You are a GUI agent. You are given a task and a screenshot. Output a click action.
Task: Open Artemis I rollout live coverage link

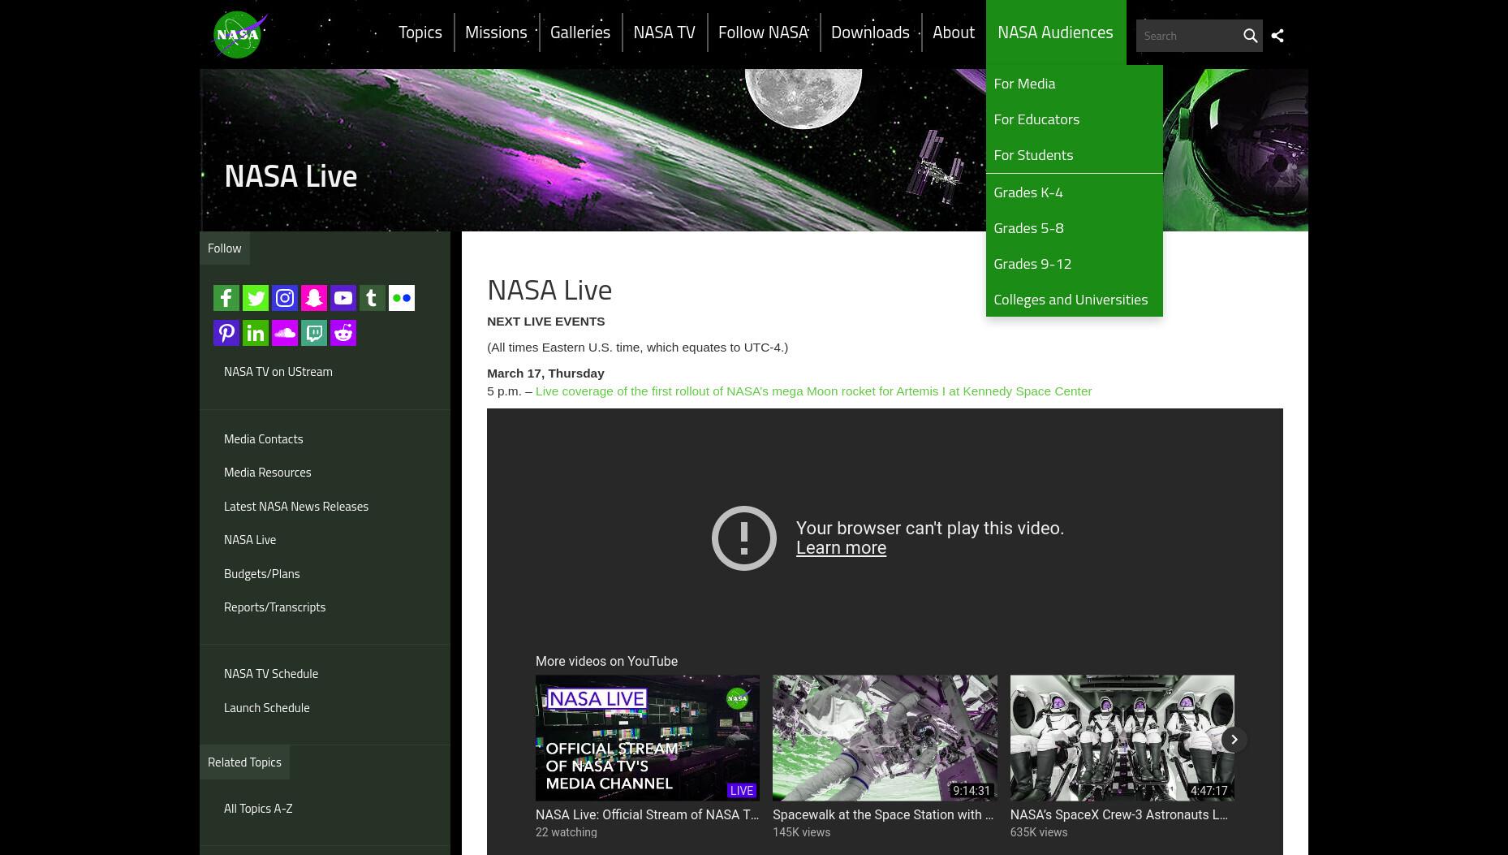pyautogui.click(x=813, y=391)
